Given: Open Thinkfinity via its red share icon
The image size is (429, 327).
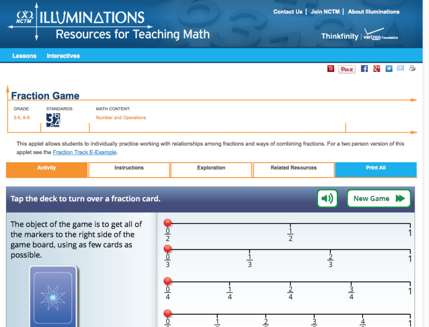Looking at the screenshot, I should click(x=330, y=69).
